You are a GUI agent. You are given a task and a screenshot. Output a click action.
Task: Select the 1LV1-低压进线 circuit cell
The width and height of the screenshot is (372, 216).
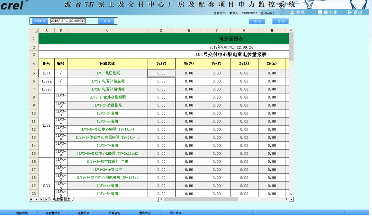[x=107, y=73]
